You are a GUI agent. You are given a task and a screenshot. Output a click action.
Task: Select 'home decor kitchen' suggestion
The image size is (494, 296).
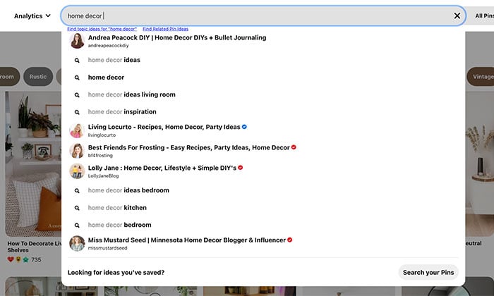tap(117, 208)
